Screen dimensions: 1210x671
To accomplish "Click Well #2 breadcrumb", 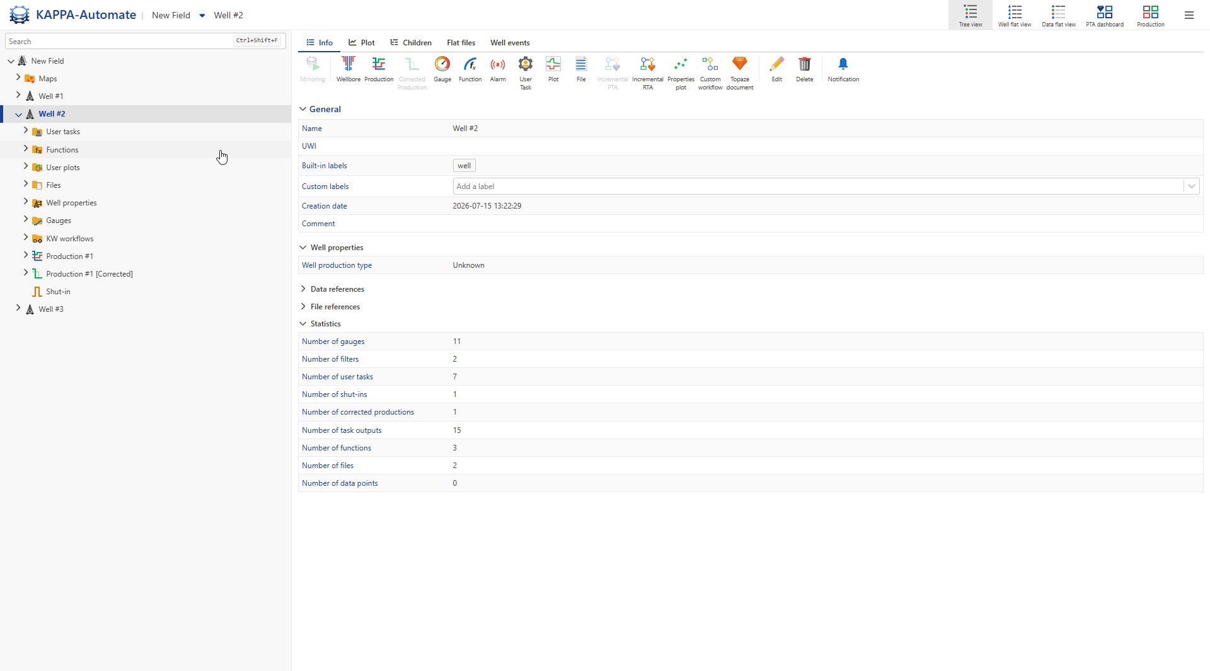I will tap(228, 15).
